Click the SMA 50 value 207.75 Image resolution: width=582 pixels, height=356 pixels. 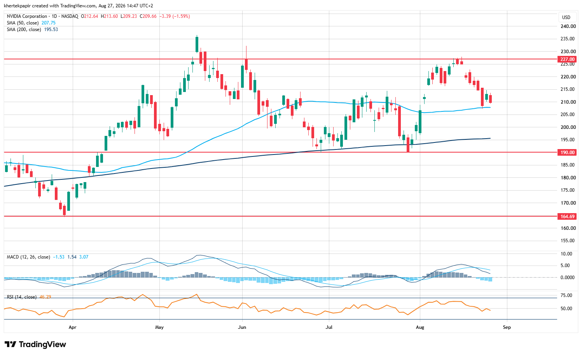(49, 23)
